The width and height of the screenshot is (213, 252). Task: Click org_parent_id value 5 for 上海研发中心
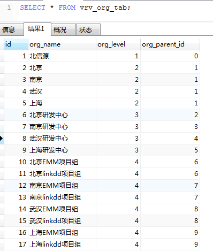(170, 150)
